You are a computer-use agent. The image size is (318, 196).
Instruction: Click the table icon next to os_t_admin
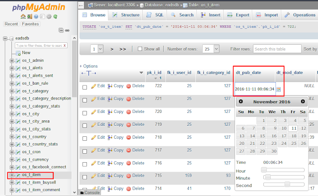[x=18, y=61]
